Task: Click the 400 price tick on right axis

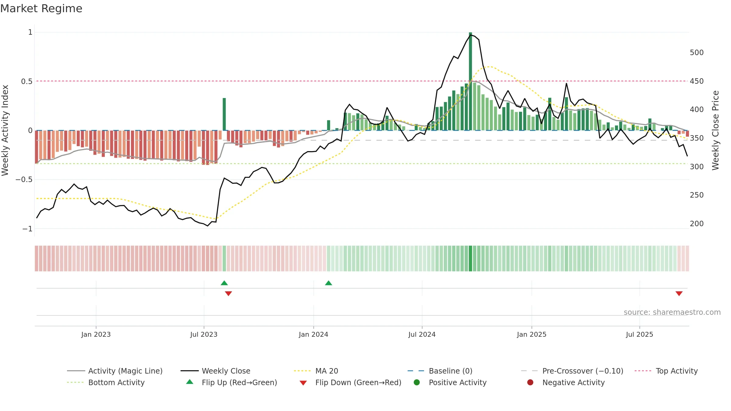Action: [697, 109]
